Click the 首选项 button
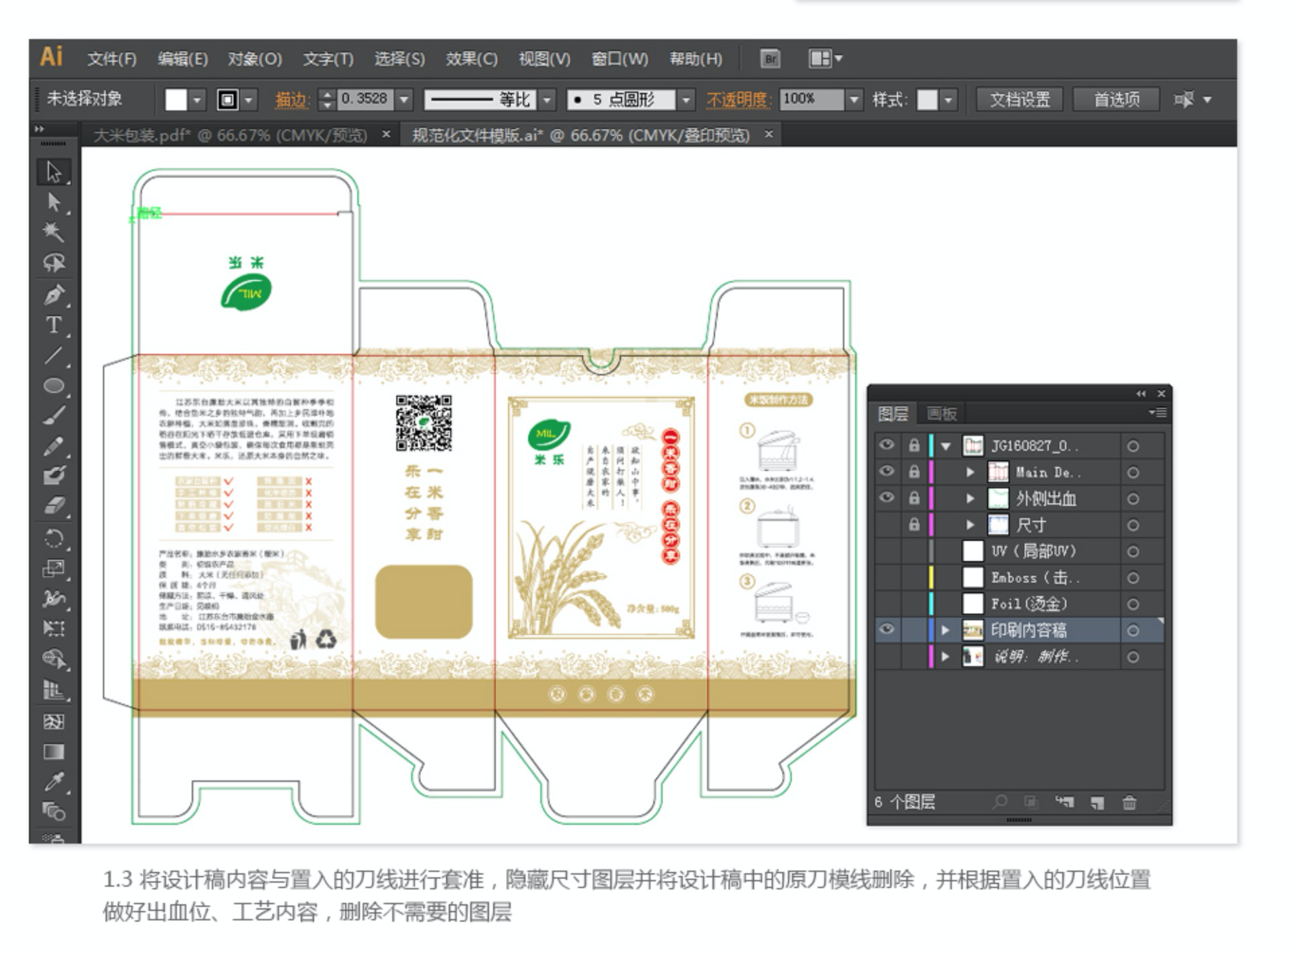This screenshot has width=1289, height=954. (1116, 100)
